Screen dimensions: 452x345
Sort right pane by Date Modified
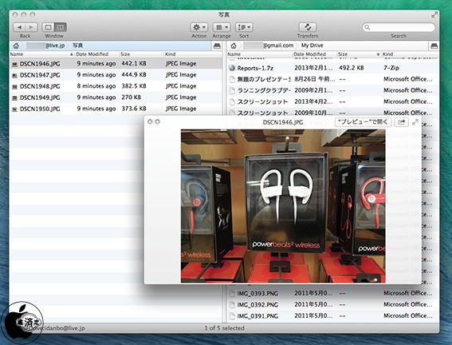(x=315, y=54)
